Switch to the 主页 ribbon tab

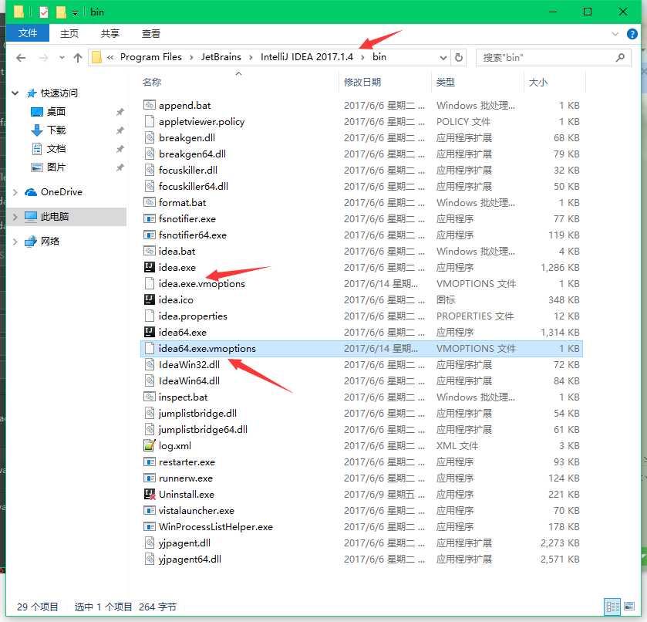69,33
